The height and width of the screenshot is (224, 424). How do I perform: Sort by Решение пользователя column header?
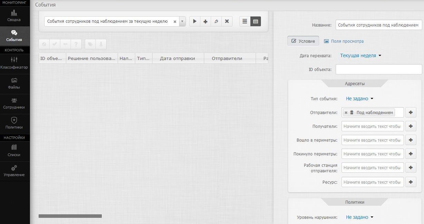92,58
